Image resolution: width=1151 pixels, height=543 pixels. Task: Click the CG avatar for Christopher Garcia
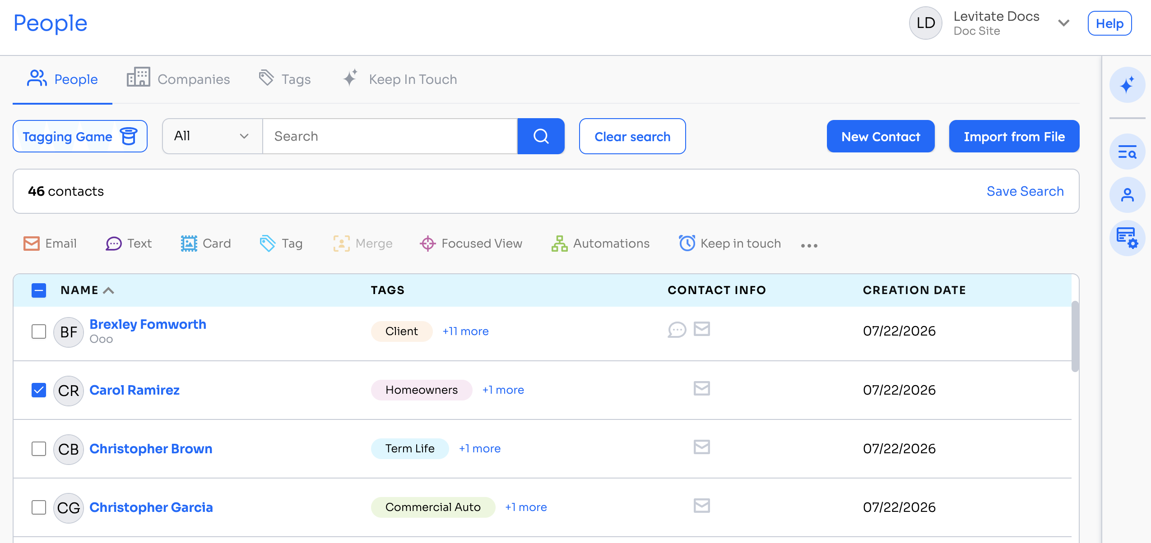click(69, 508)
